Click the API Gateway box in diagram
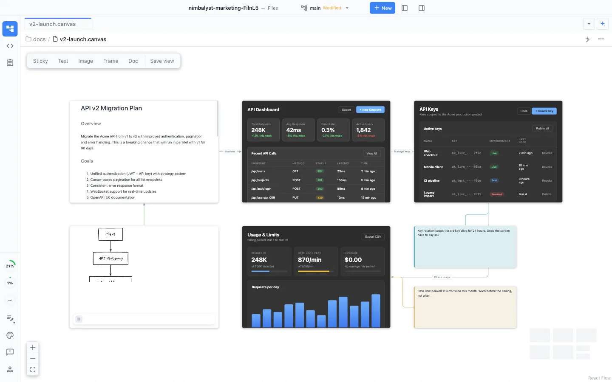This screenshot has width=612, height=382. coord(110,258)
